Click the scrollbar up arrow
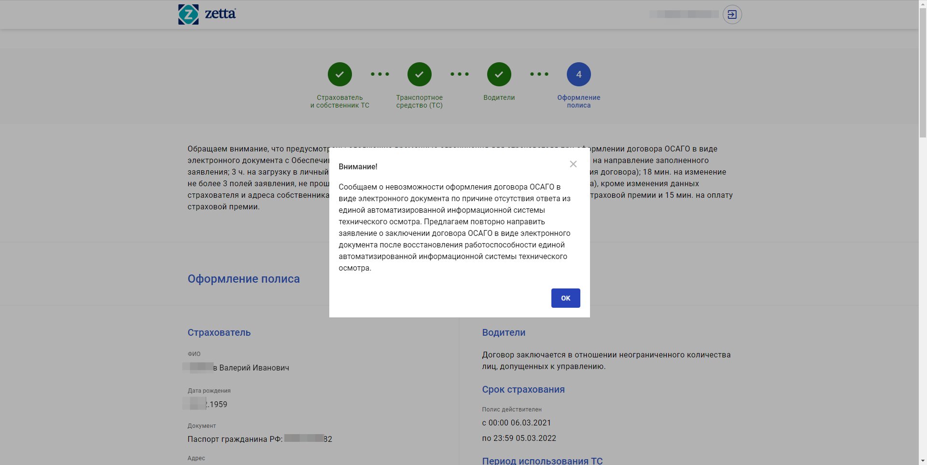The height and width of the screenshot is (465, 927). click(x=923, y=4)
